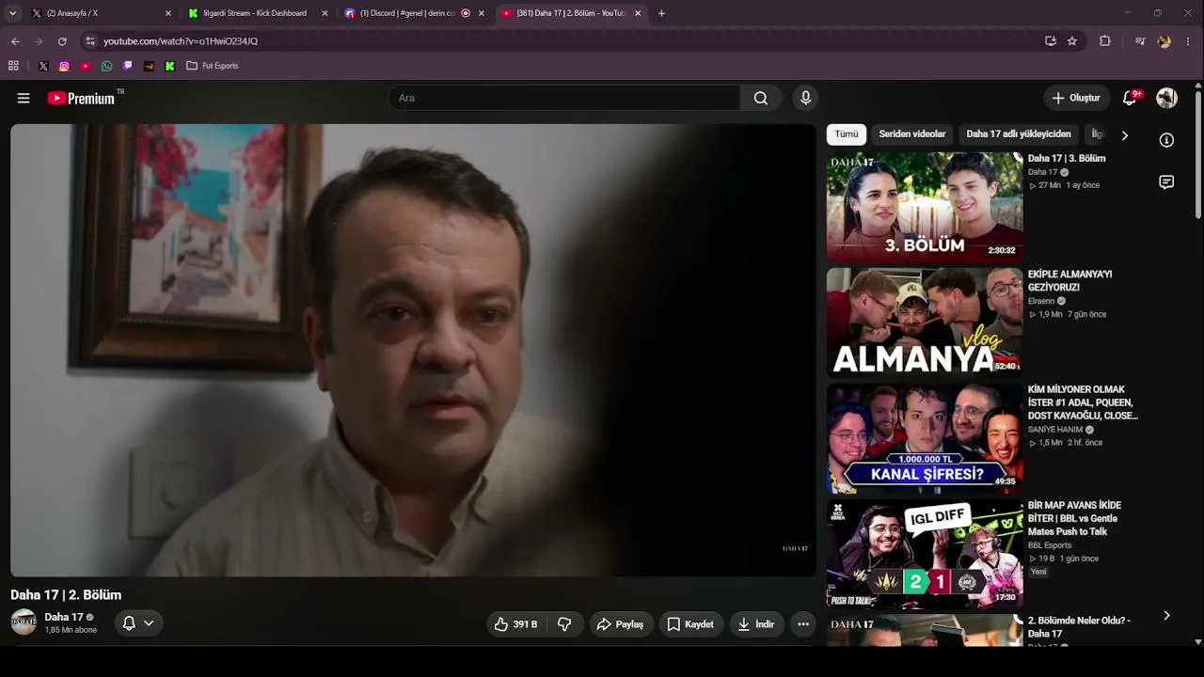Open YouTube notifications bell
Image resolution: width=1204 pixels, height=677 pixels.
point(1131,98)
